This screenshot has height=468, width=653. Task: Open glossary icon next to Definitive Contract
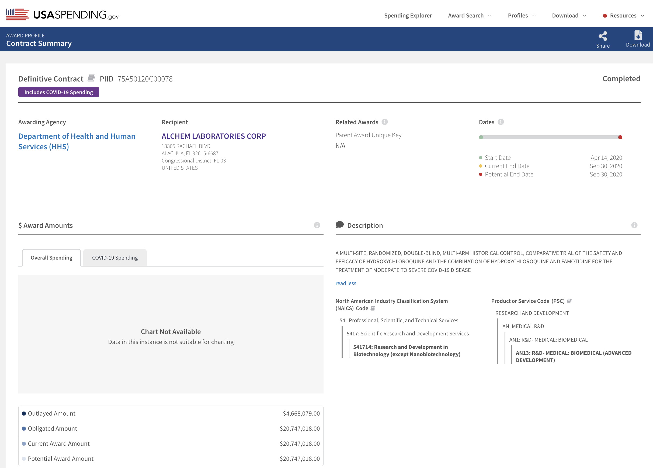coord(91,78)
